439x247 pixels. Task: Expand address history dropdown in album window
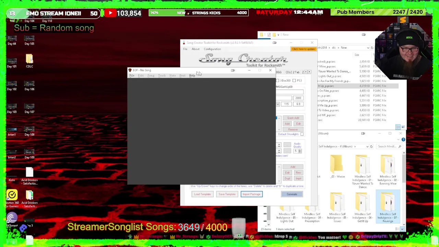[x=367, y=146]
